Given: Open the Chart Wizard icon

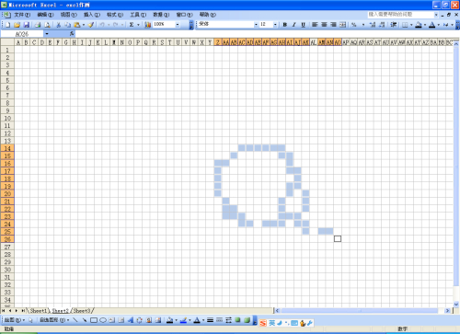Looking at the screenshot, I should click(147, 25).
